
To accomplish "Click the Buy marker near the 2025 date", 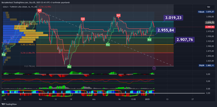I will click(149, 40).
